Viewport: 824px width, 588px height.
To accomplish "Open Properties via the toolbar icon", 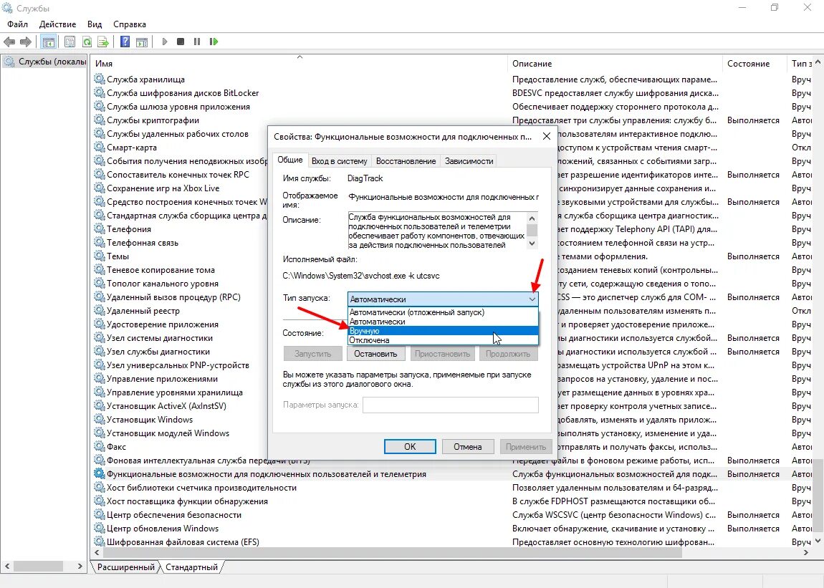I will coord(70,42).
